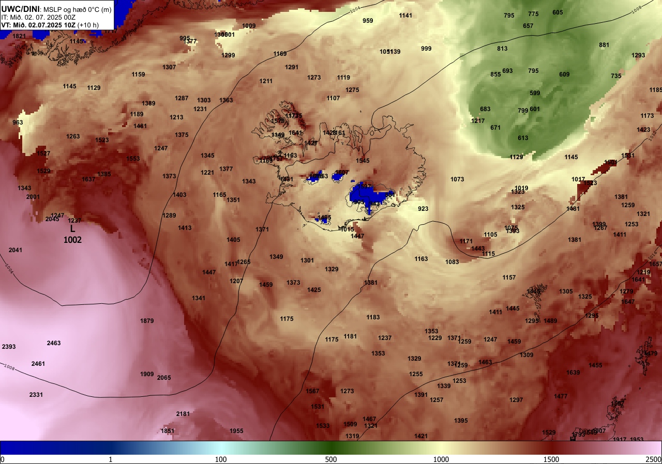Image resolution: width=662 pixels, height=464 pixels.
Task: Click the value 1909
Action: click(147, 374)
